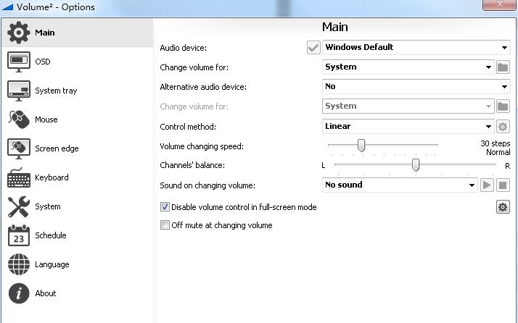518x323 pixels.
Task: Close the Options window
Action: [x=499, y=4]
